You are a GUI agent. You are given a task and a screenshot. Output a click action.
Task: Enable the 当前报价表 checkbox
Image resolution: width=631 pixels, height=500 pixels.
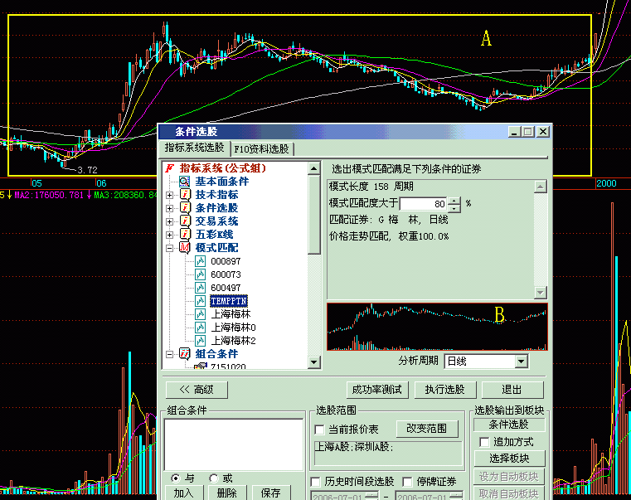pyautogui.click(x=320, y=430)
